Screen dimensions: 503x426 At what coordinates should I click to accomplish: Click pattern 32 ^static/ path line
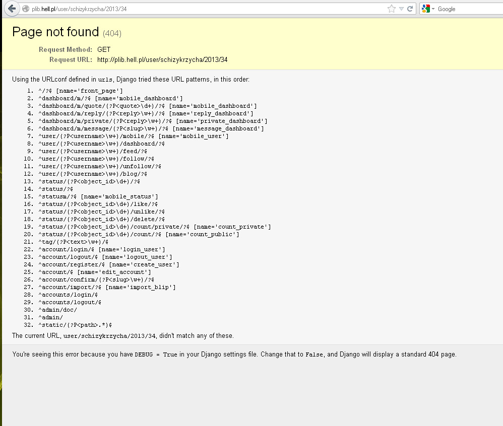pyautogui.click(x=75, y=325)
